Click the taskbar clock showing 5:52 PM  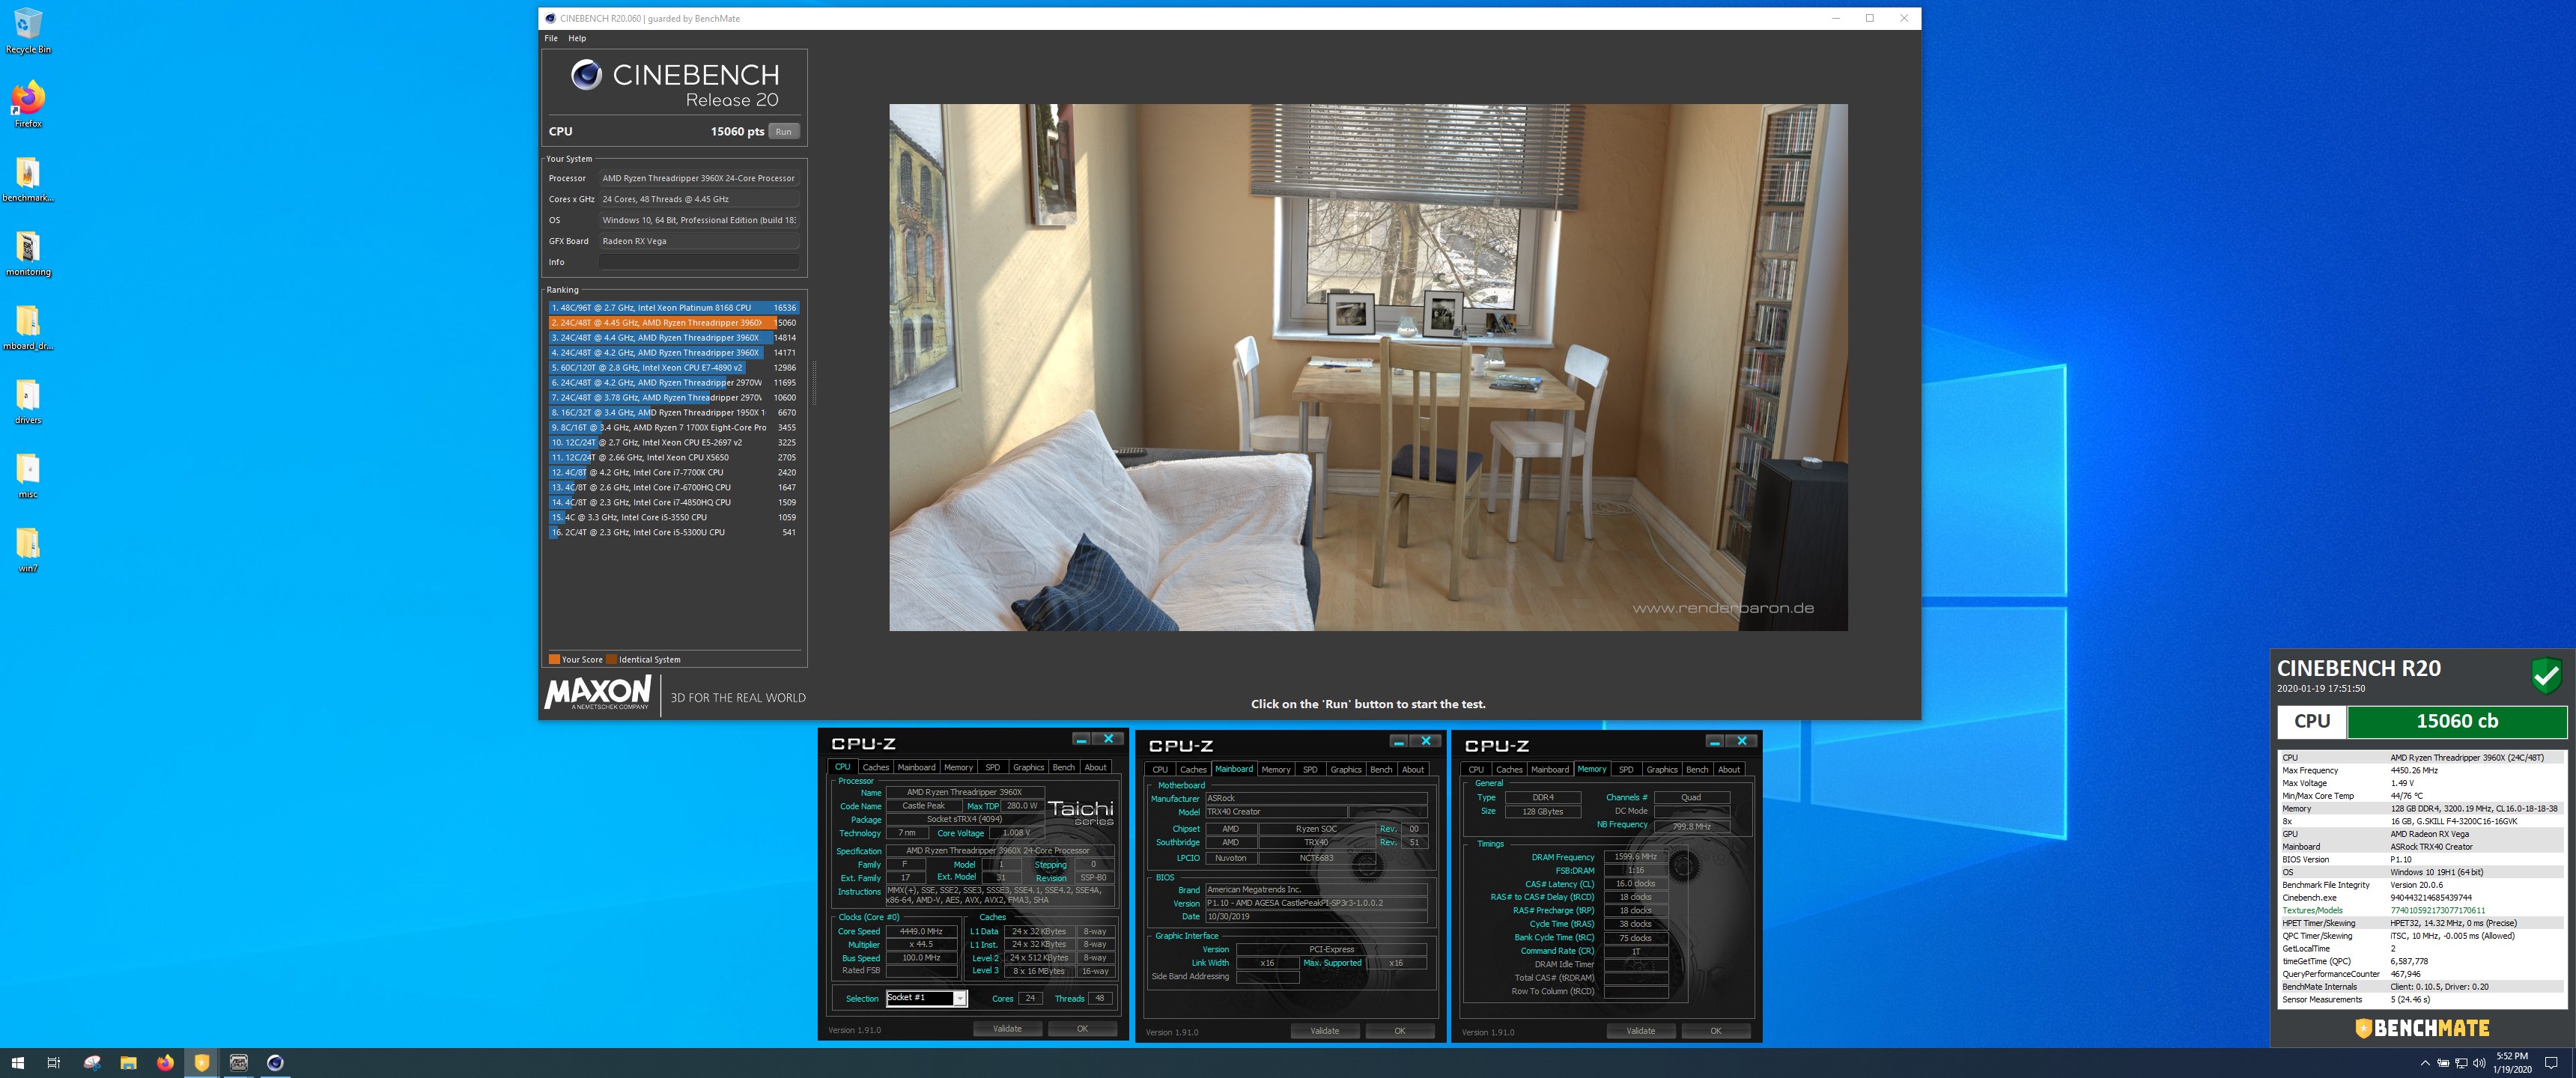click(2511, 1063)
